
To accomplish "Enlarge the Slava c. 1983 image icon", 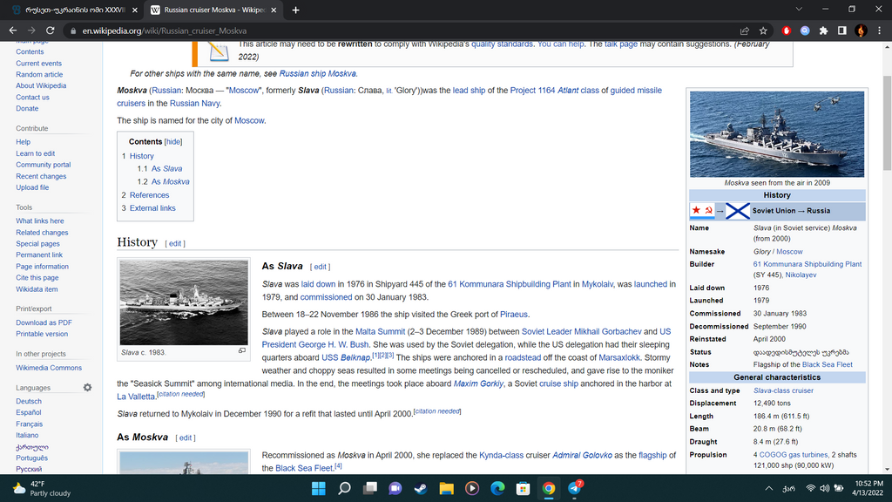I will click(242, 350).
